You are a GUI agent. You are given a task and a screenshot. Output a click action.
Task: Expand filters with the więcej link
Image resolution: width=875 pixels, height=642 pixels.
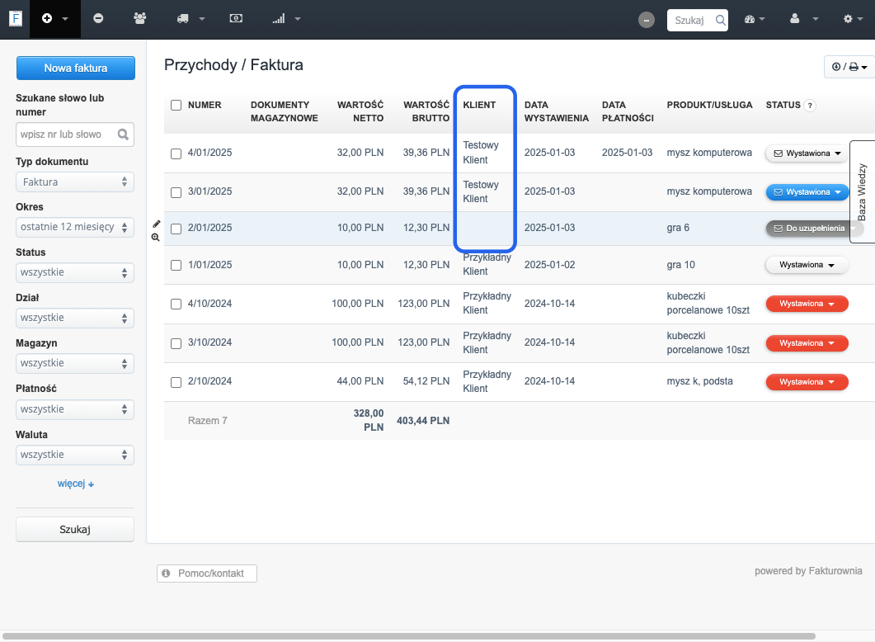75,484
